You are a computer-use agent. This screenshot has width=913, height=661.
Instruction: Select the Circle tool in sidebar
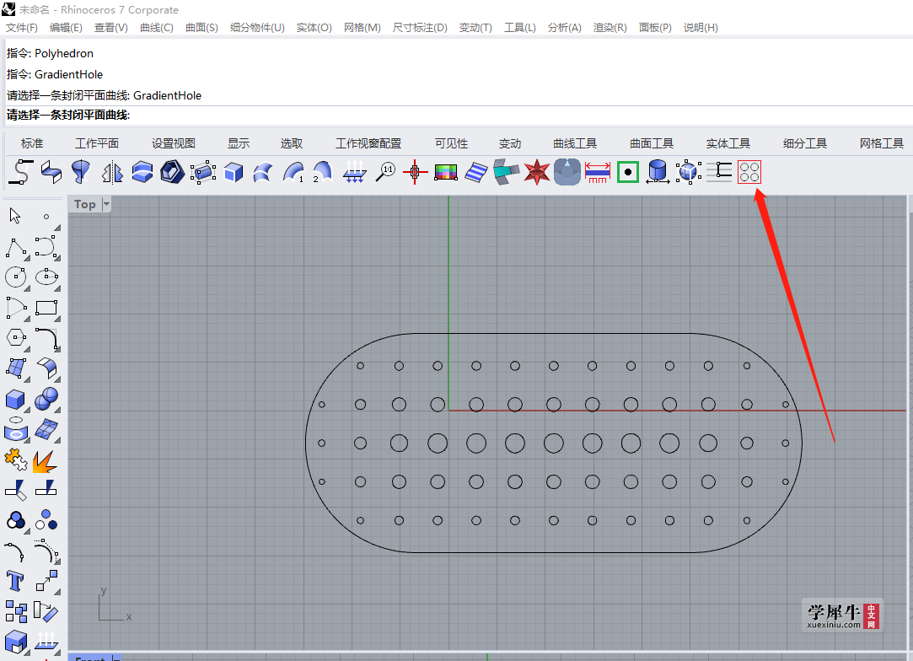pyautogui.click(x=16, y=277)
